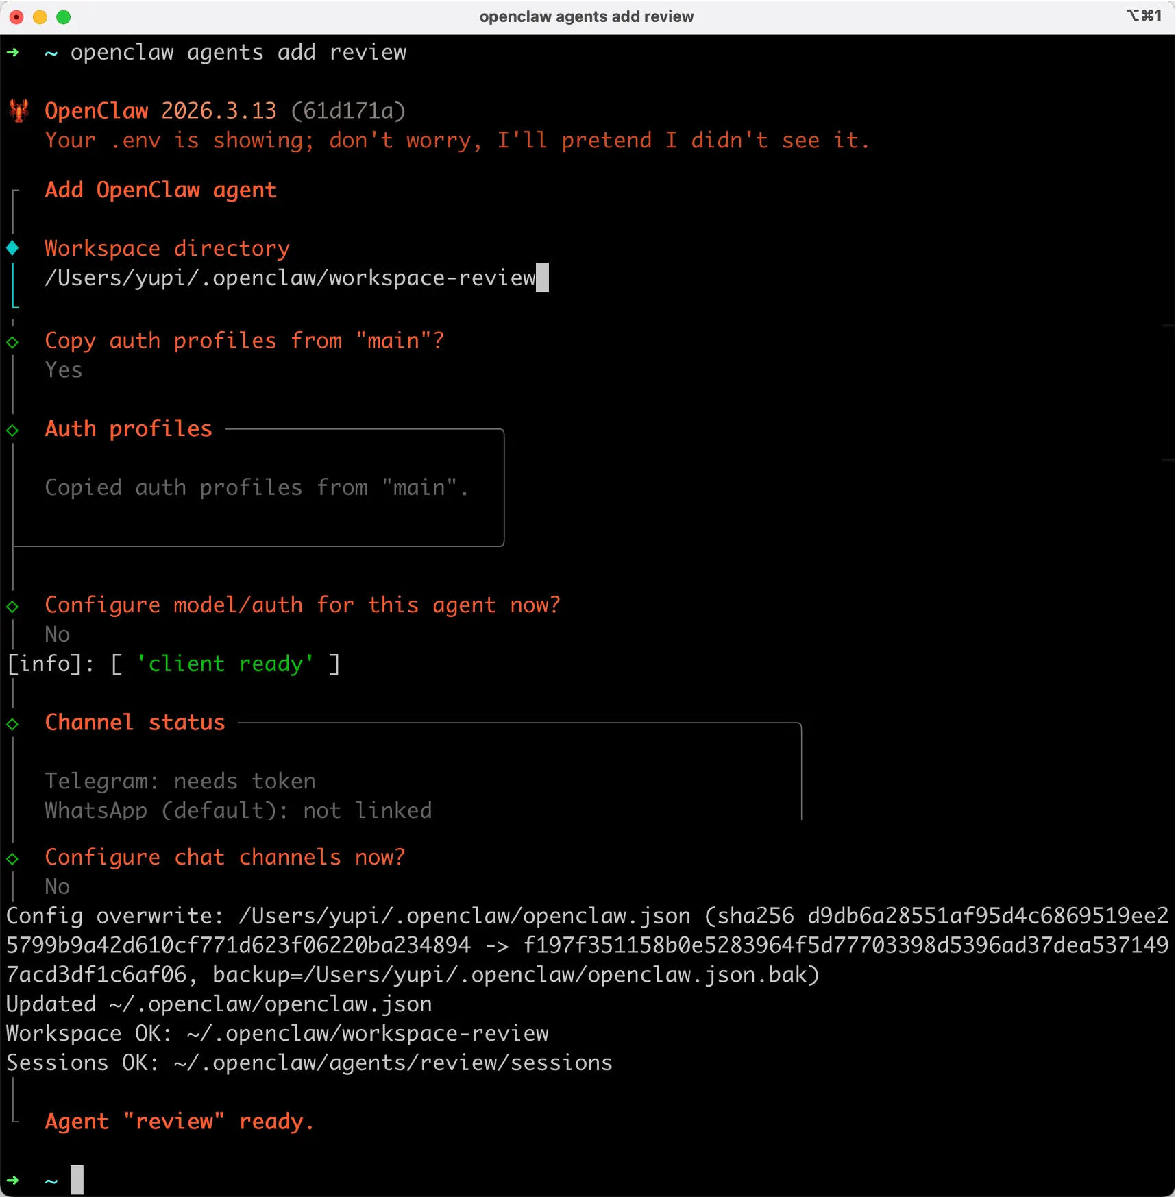Click the '[info]:' log prefix

click(x=51, y=664)
